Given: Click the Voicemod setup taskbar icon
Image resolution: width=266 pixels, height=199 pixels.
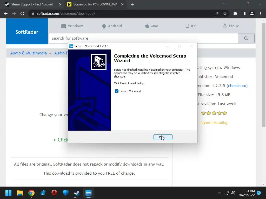Looking at the screenshot, I should point(89,193).
